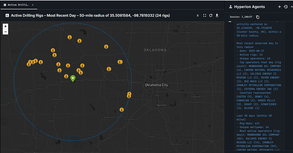
Task: Copy the session ID
Action: pyautogui.click(x=258, y=17)
